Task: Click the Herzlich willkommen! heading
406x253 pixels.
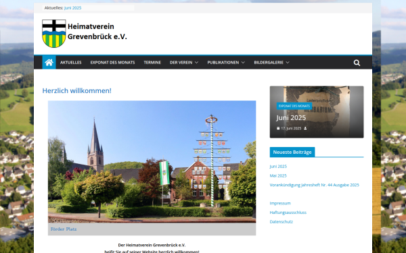Action: (77, 91)
